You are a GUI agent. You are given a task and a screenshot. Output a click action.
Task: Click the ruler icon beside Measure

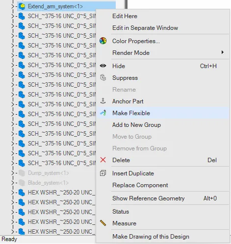[x=103, y=223]
